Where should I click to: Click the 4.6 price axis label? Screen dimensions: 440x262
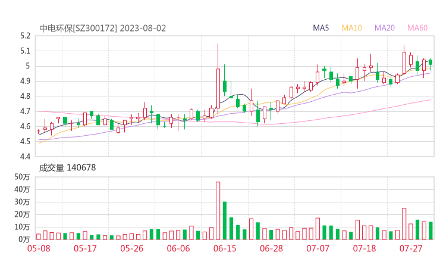coord(25,126)
